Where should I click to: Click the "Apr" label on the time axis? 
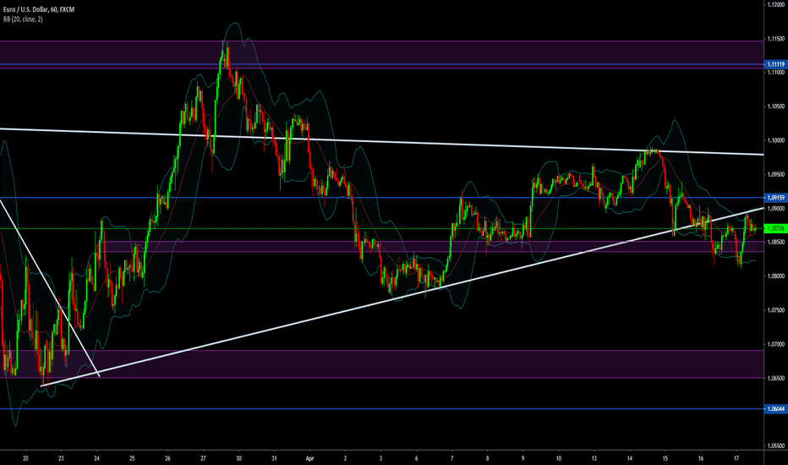point(309,458)
